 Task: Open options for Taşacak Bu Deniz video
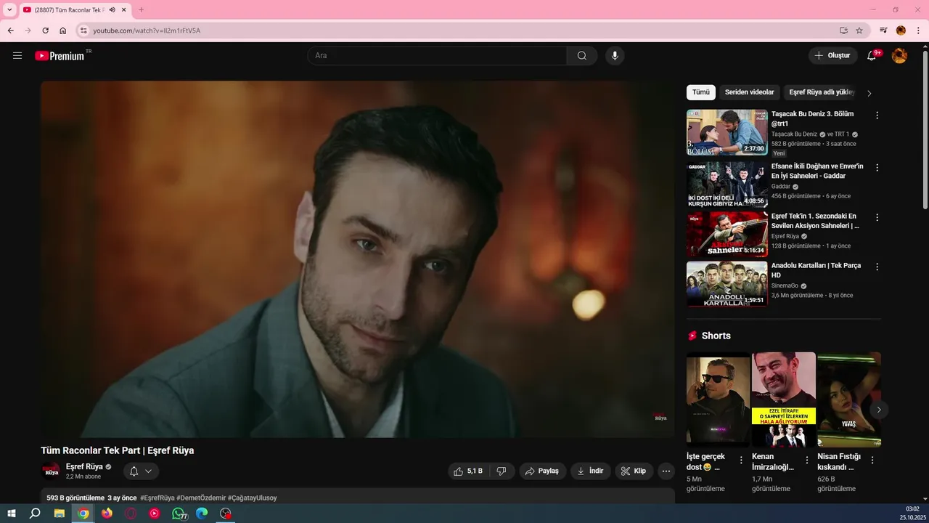pyautogui.click(x=877, y=115)
